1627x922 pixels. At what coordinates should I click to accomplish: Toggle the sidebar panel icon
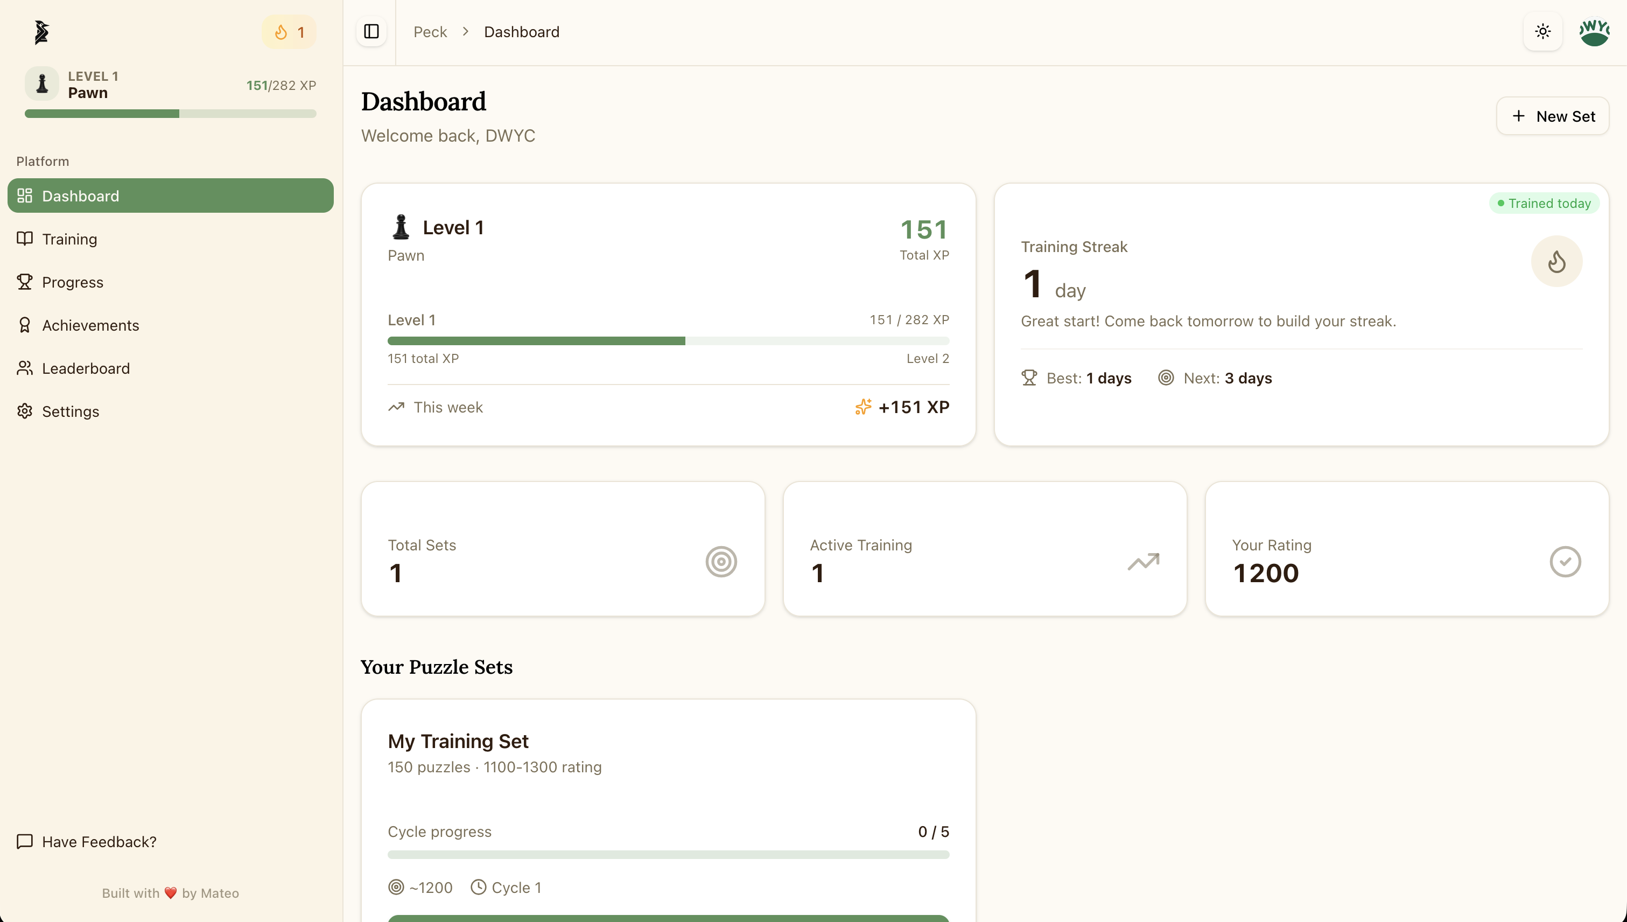[x=371, y=32]
